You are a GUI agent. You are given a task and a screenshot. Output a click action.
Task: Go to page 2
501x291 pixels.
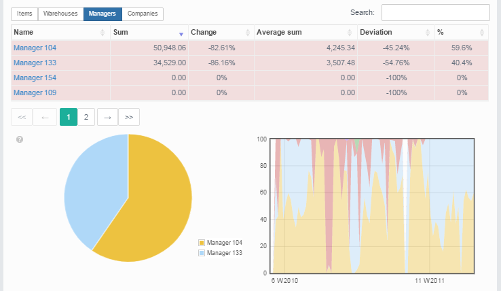(x=86, y=117)
